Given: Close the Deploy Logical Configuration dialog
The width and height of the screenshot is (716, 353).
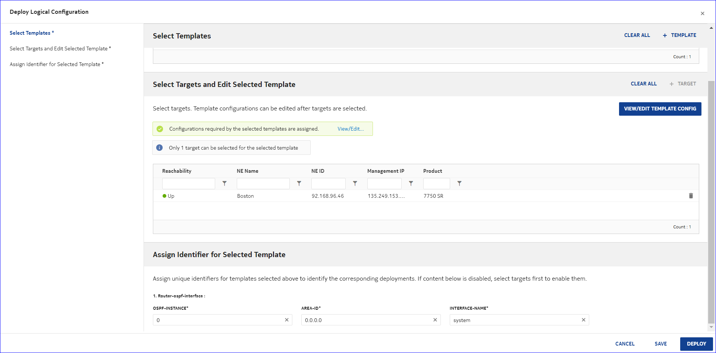Looking at the screenshot, I should 703,13.
